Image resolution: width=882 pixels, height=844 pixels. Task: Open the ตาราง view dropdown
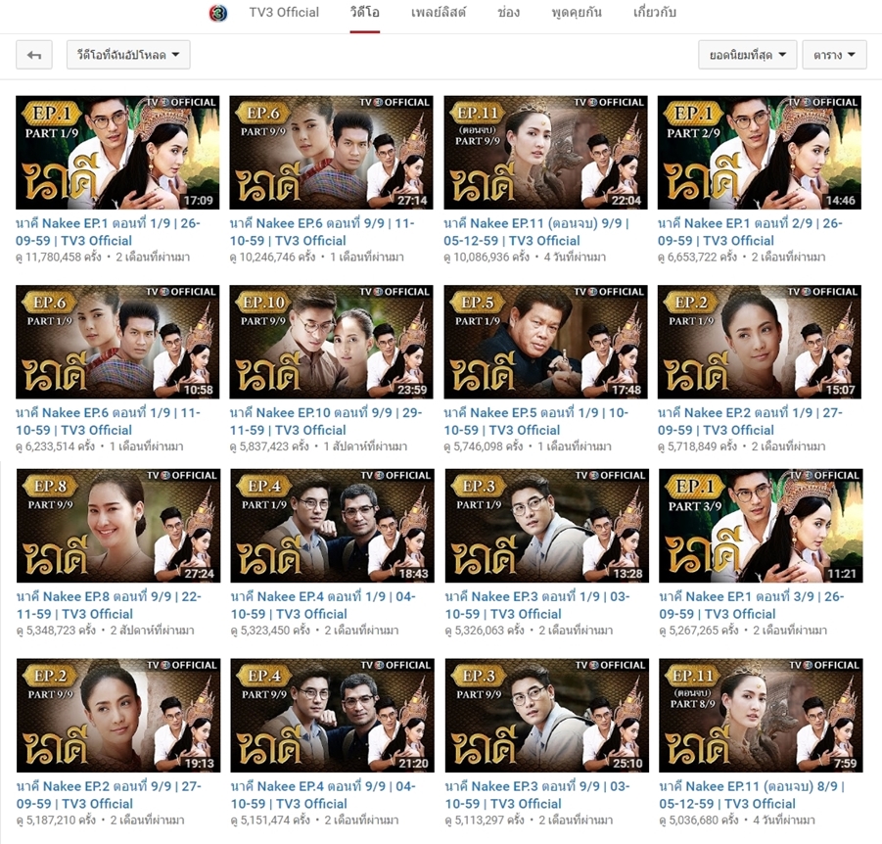[834, 55]
